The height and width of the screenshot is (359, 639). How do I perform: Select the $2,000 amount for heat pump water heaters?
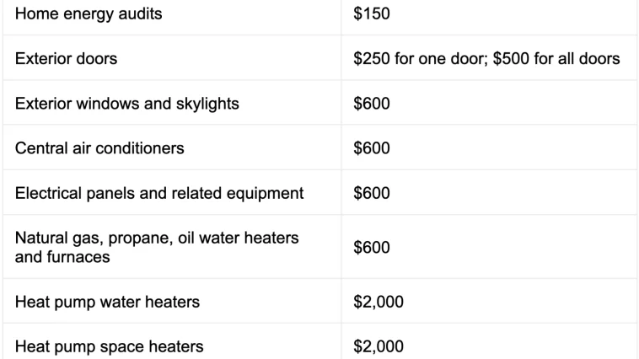click(379, 301)
